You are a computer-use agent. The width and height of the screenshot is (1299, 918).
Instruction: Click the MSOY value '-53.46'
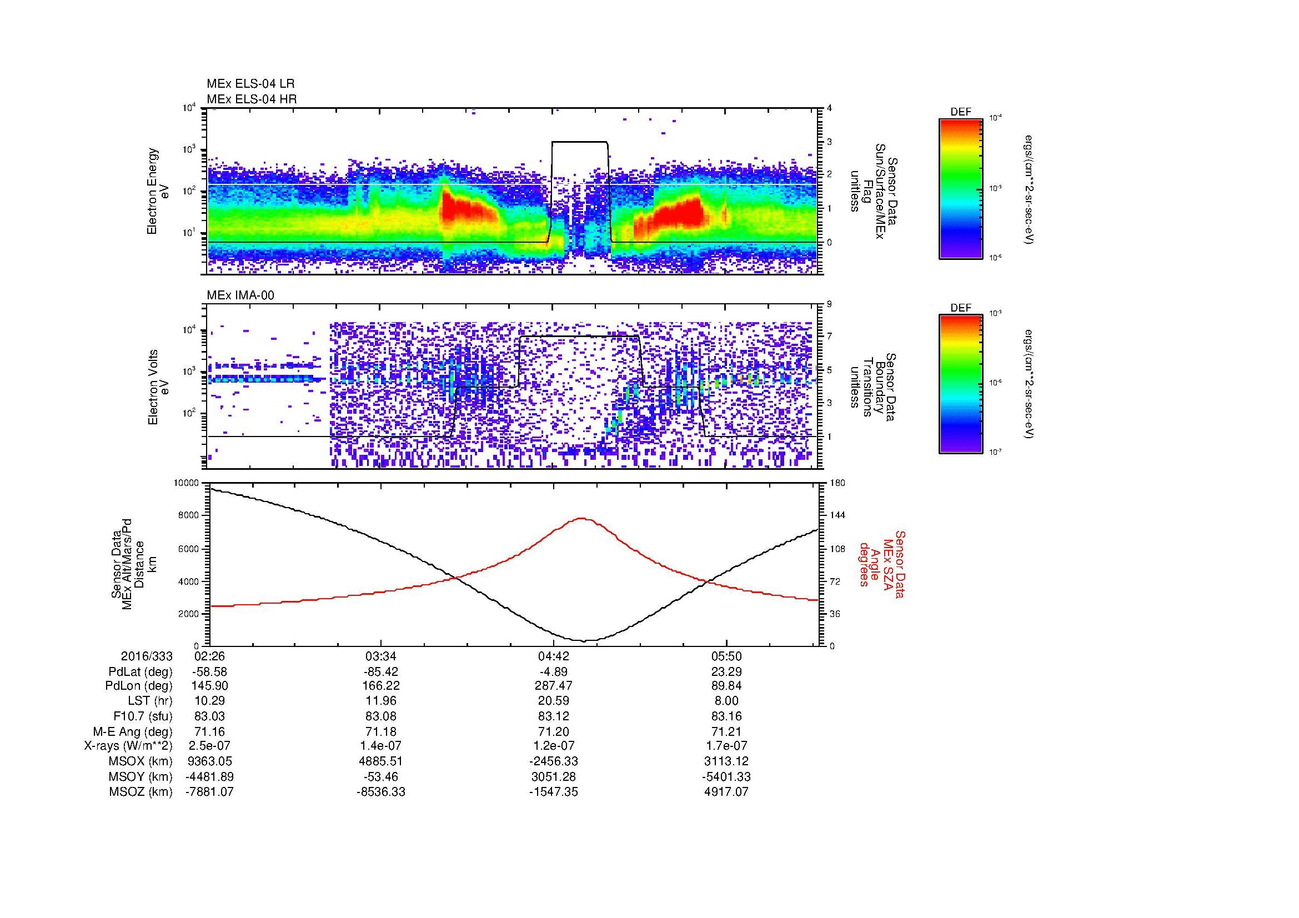[x=382, y=776]
